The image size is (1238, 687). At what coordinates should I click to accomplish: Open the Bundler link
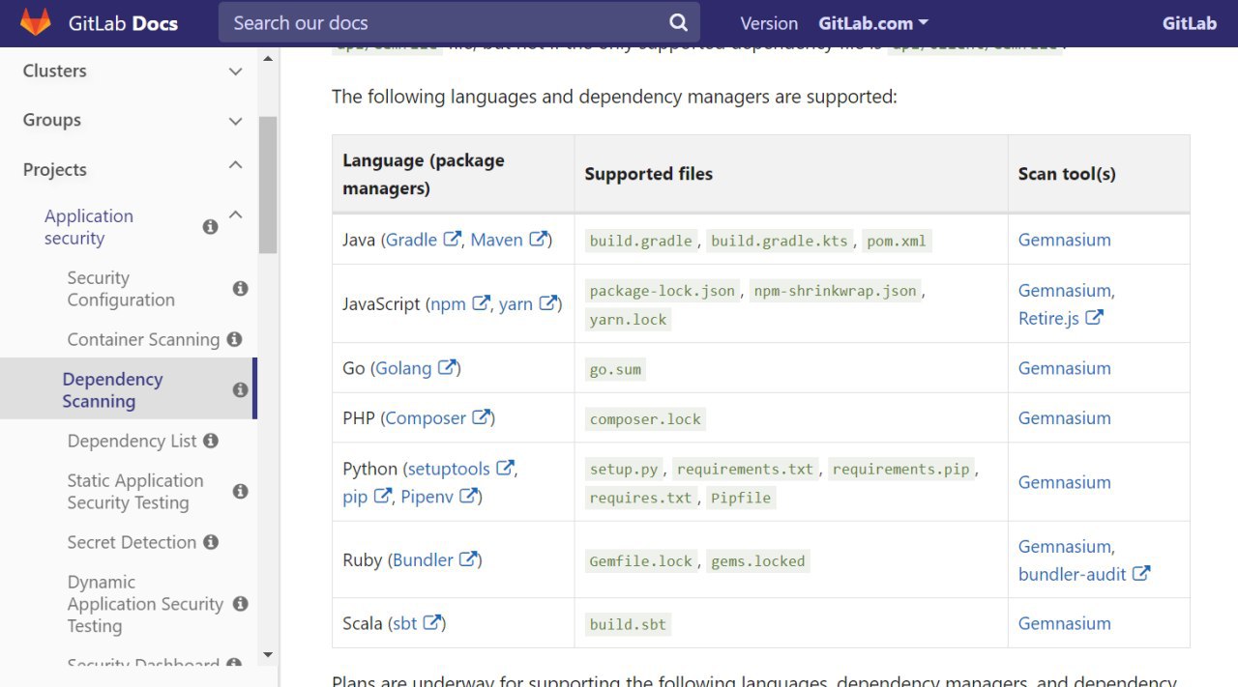[424, 559]
